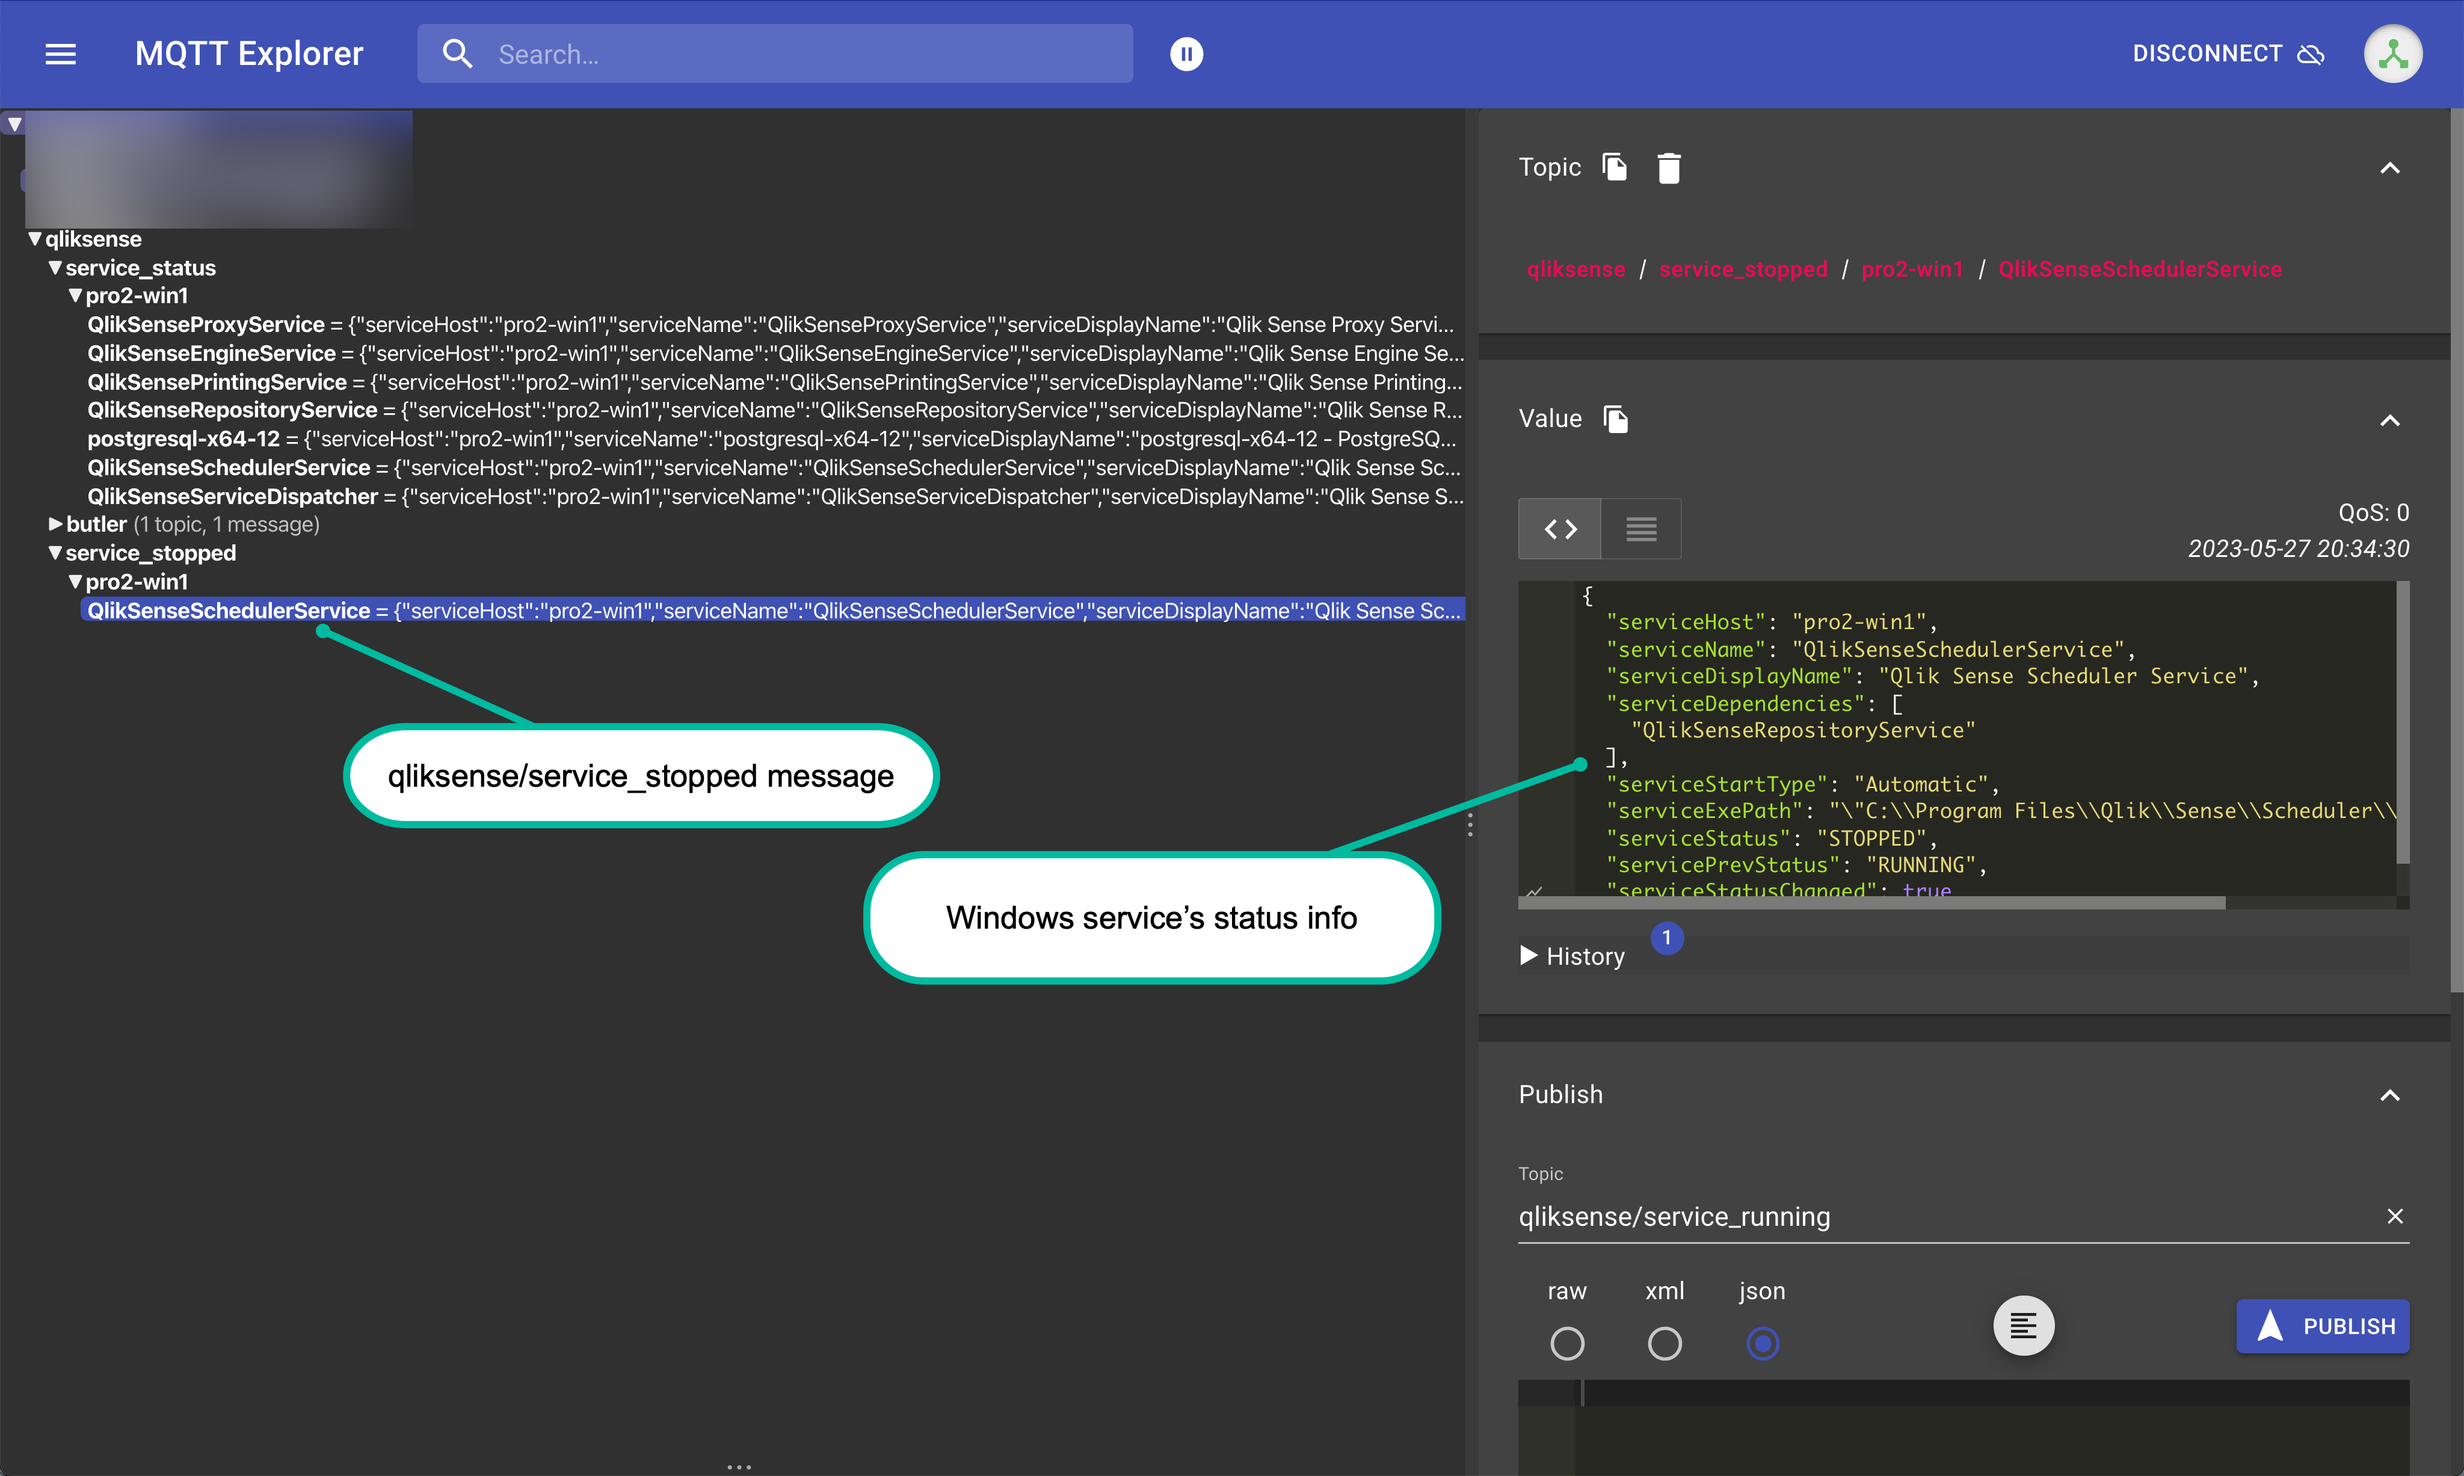Select the json publish format
This screenshot has height=1476, width=2464.
(1763, 1344)
